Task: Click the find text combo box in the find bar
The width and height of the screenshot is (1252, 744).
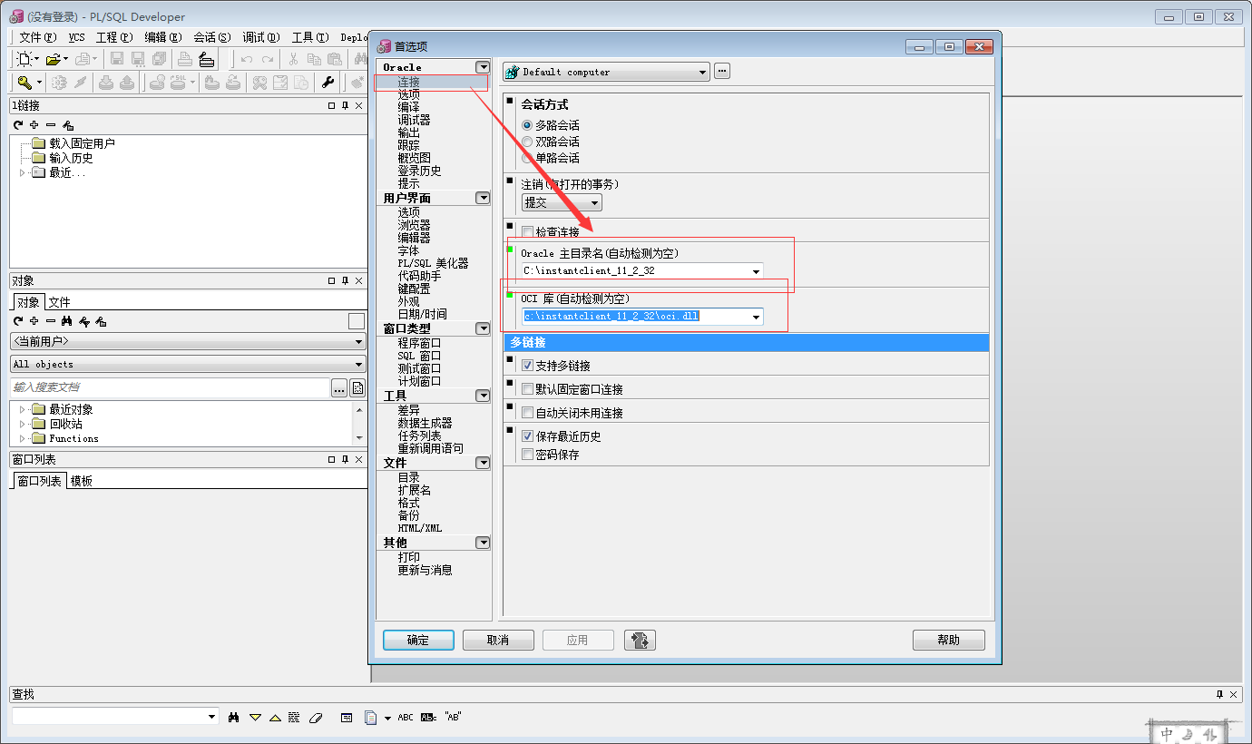Action: tap(115, 716)
